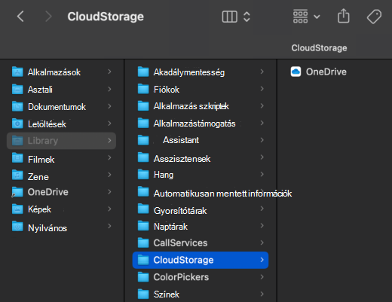Go forward with the right arrow button
Image resolution: width=392 pixels, height=302 pixels.
[x=48, y=17]
